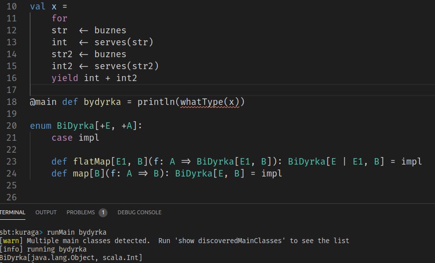Image resolution: width=435 pixels, height=263 pixels.
Task: Click 'map' method name on line 24
Action: coord(81,174)
